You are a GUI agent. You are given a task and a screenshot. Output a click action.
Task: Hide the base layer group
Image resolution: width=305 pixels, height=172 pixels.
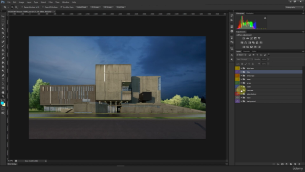tap(237, 97)
